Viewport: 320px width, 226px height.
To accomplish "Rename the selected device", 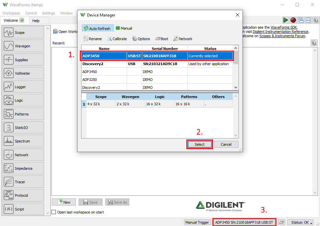I will pos(93,38).
